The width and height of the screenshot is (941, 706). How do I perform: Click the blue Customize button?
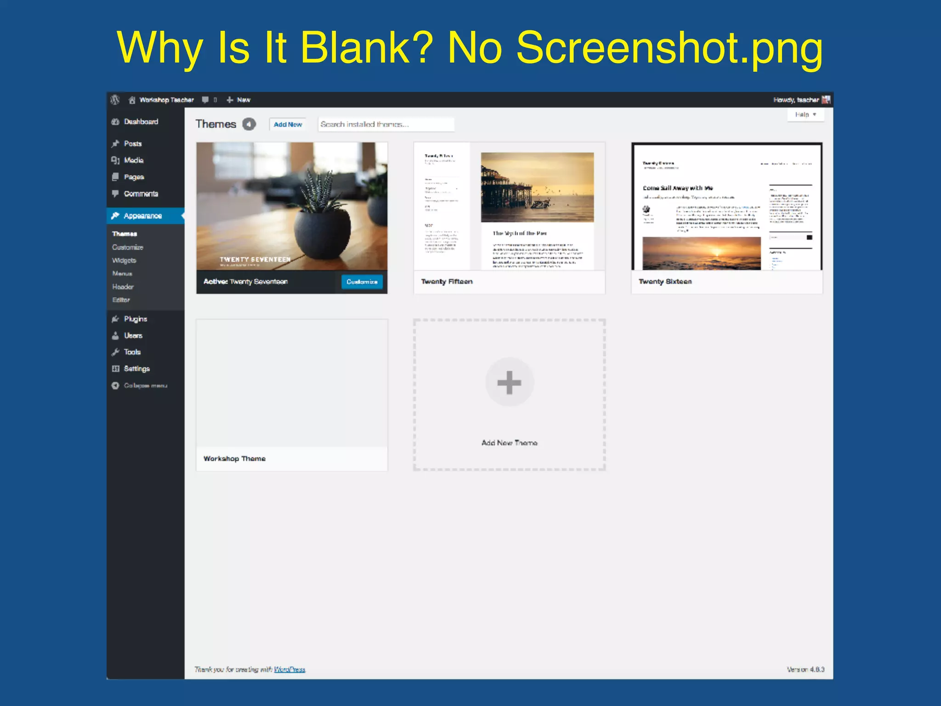[362, 282]
